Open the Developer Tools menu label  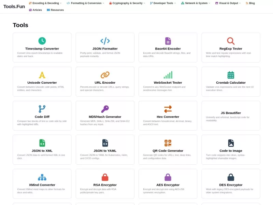(x=163, y=3)
